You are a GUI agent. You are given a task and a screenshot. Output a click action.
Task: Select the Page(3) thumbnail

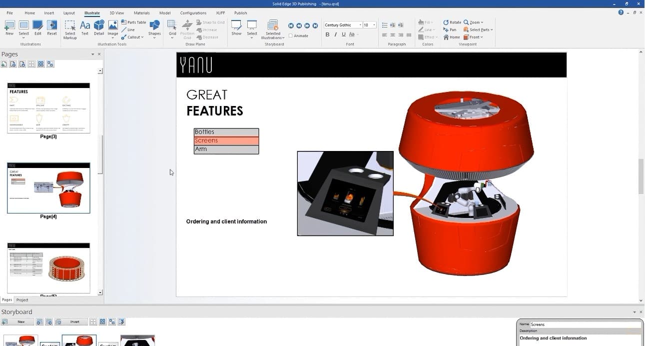pyautogui.click(x=48, y=108)
